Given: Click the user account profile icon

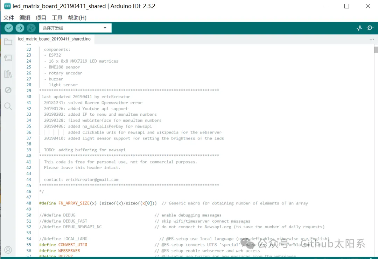Looking at the screenshot, I should pyautogui.click(x=8, y=250).
